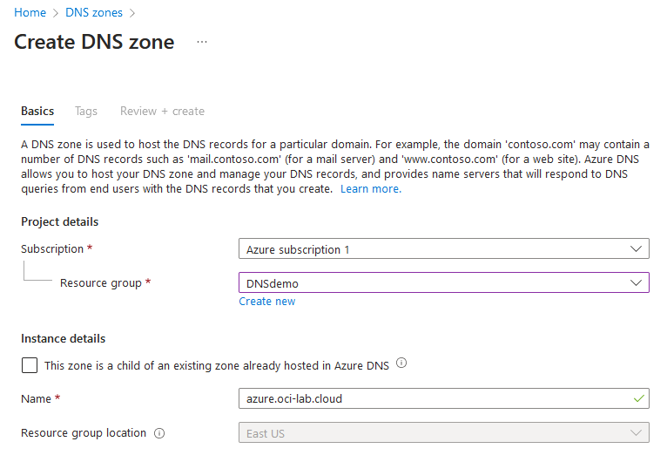Enable the child of existing zone checkbox
Screen dimensions: 667x462
(x=30, y=365)
